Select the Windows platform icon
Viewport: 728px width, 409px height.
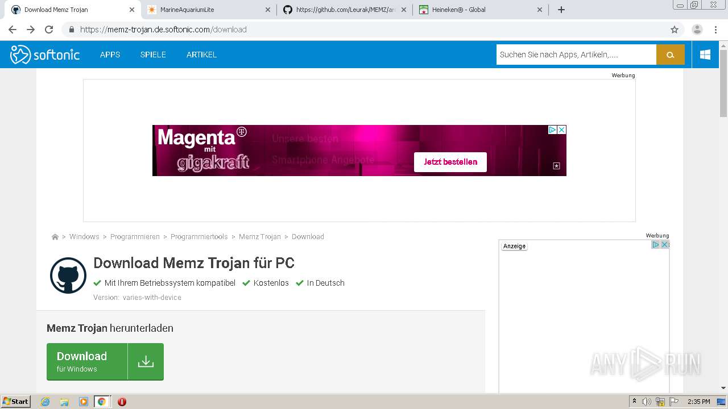(x=705, y=55)
